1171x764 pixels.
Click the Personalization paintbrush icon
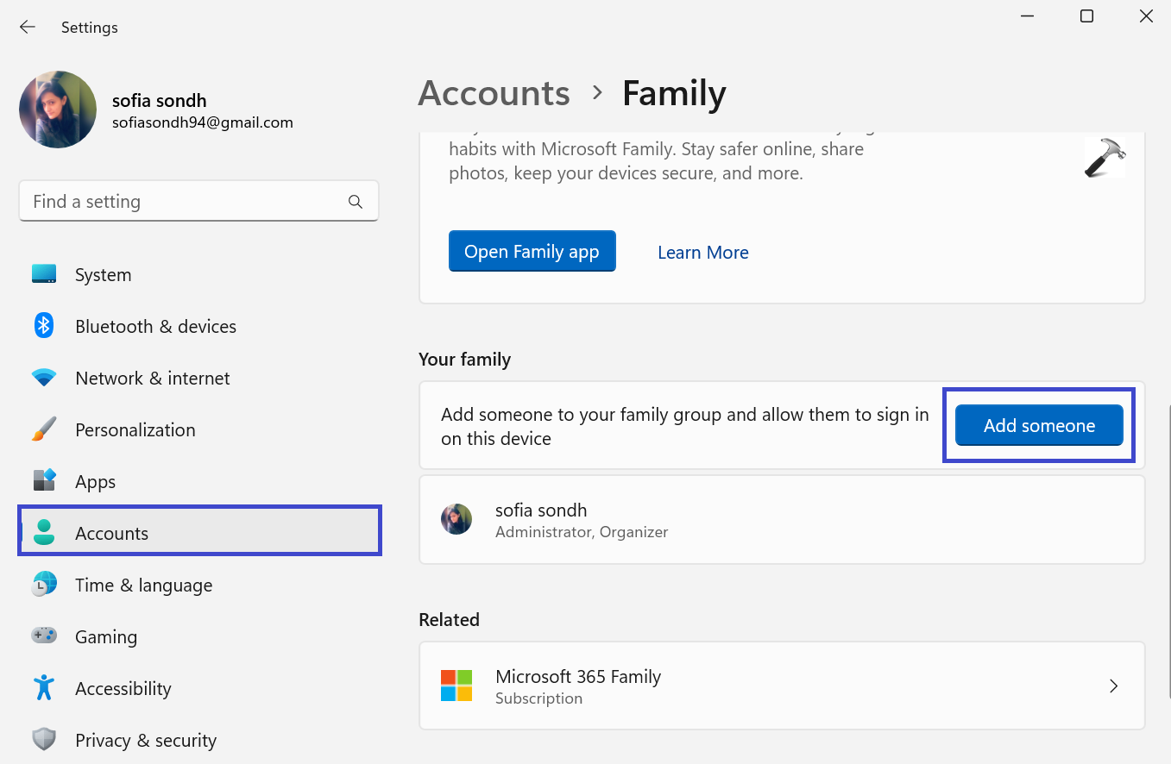(44, 429)
